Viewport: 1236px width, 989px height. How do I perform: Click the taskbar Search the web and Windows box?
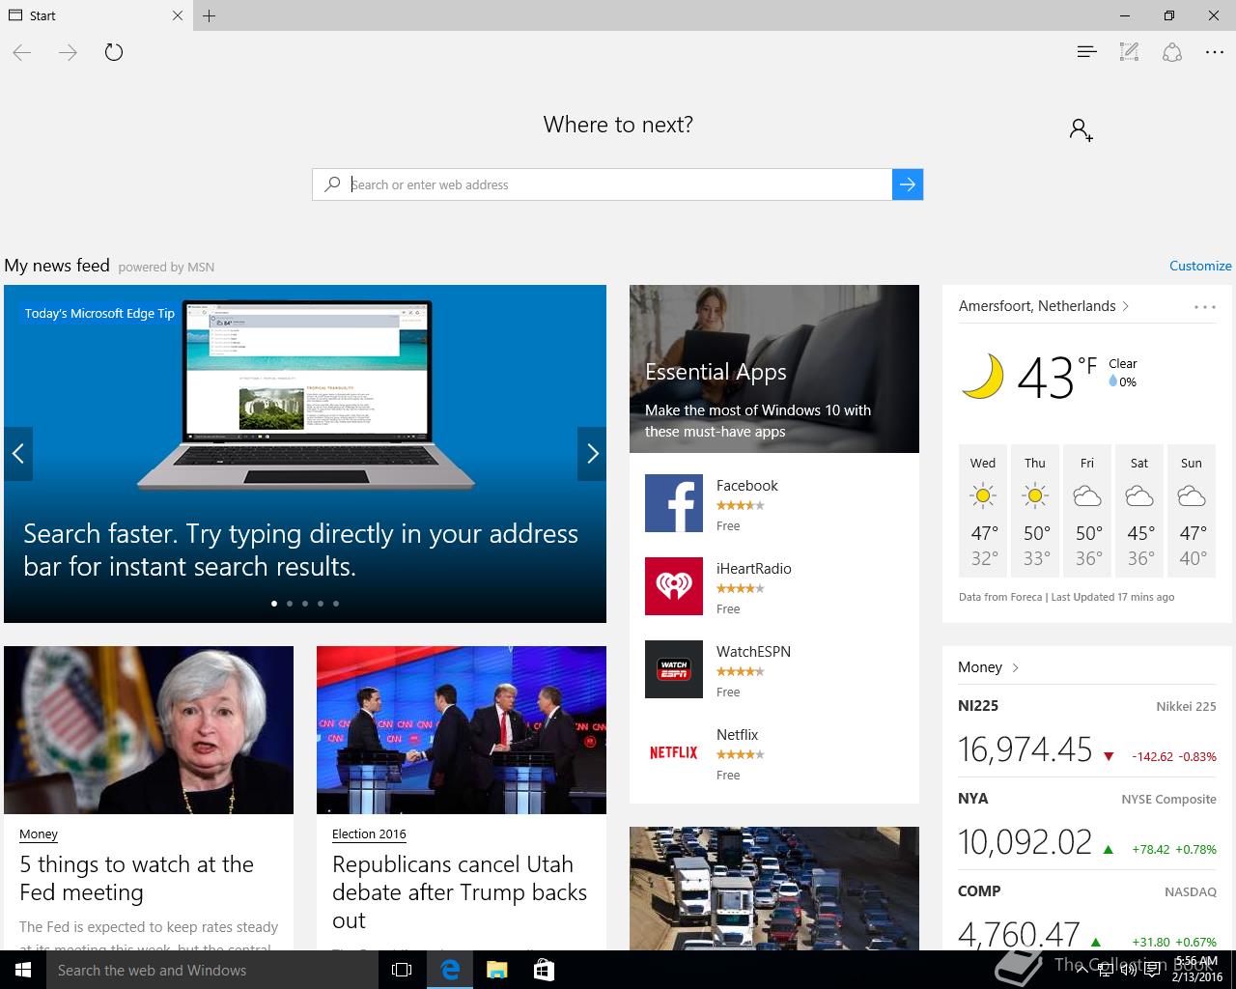pos(211,970)
